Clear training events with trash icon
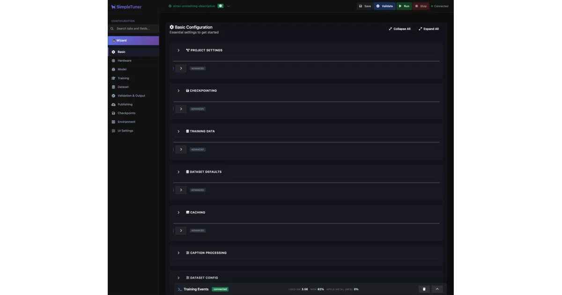 click(424, 289)
